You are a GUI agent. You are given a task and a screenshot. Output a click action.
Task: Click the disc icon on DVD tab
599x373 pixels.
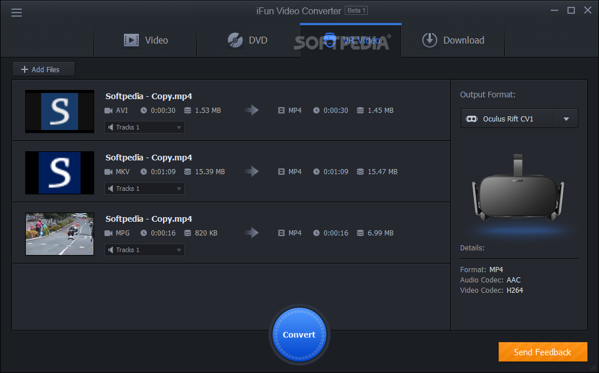(235, 40)
